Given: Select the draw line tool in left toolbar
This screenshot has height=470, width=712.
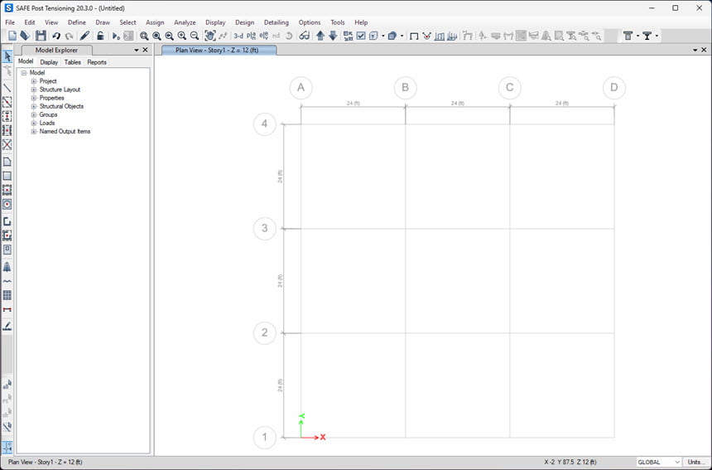Looking at the screenshot, I should 7,88.
